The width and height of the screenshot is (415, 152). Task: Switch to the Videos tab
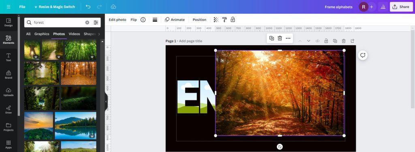tap(75, 34)
